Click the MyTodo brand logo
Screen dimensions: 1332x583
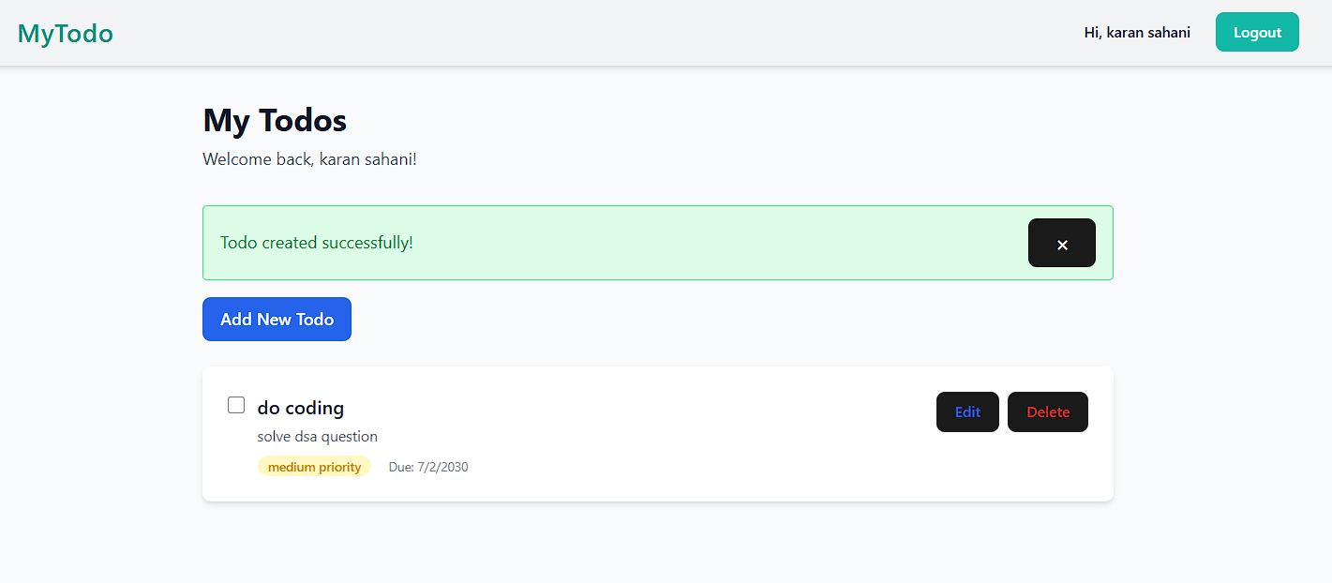coord(65,32)
